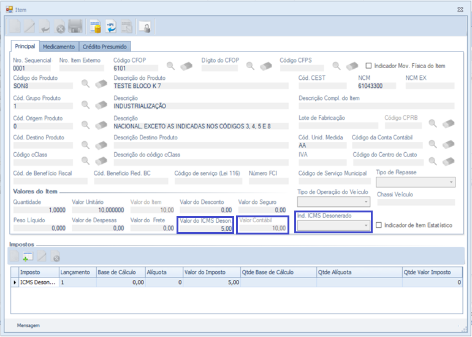Image resolution: width=472 pixels, height=337 pixels.
Task: Enable Indicador Mov. Física do Item checkbox
Action: 368,66
